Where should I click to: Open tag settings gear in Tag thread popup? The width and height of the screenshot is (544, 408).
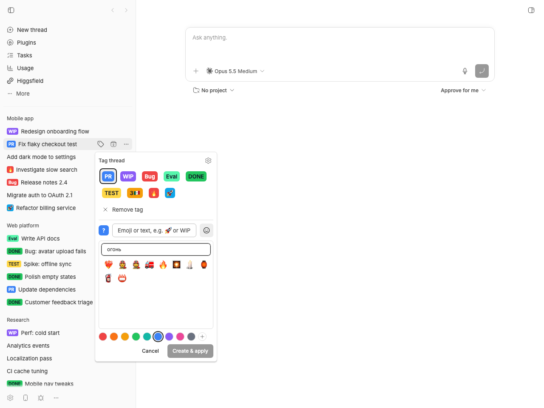(x=208, y=161)
